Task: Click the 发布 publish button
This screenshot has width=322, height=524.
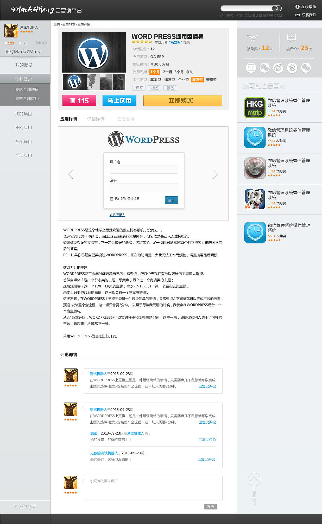Action: pyautogui.click(x=210, y=507)
